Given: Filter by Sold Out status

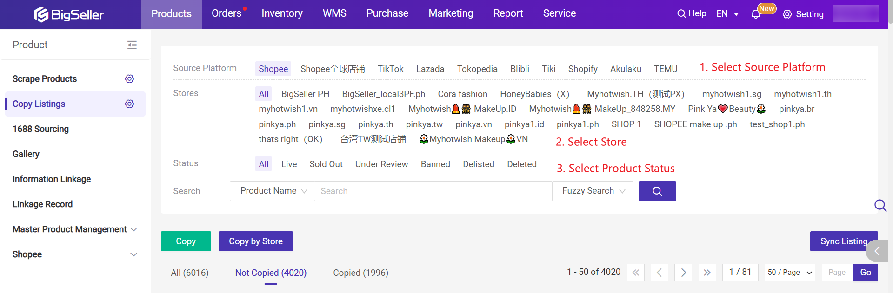Looking at the screenshot, I should [326, 164].
